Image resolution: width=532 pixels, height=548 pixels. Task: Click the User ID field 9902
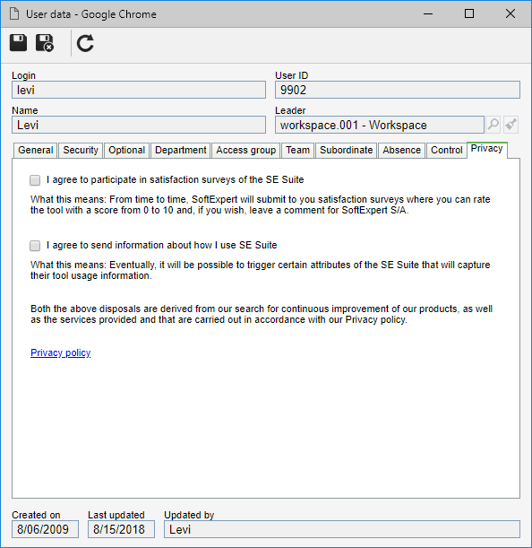pos(398,90)
